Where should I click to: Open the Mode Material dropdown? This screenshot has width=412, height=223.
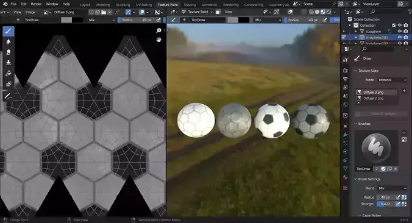392,80
